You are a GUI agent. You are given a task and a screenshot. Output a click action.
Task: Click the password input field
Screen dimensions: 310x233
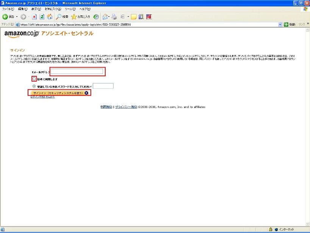[103, 86]
